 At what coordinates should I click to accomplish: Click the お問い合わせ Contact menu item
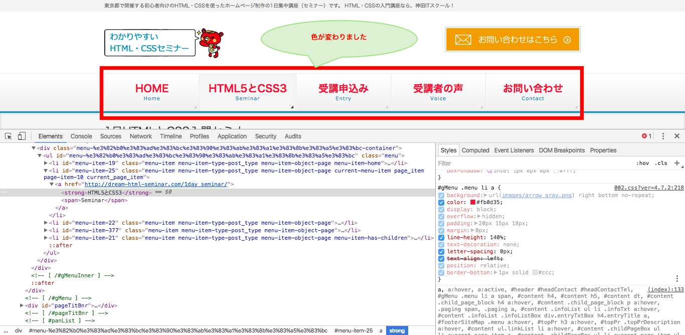[533, 92]
